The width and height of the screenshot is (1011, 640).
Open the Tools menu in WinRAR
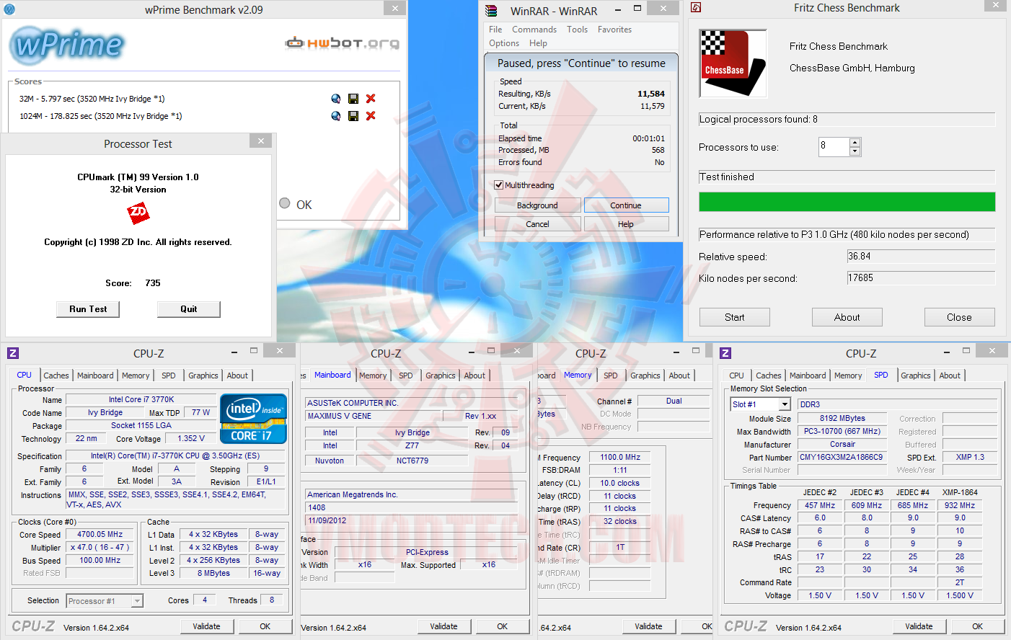coord(578,30)
